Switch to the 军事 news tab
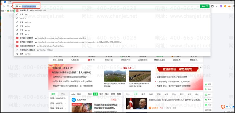 pyautogui.click(x=159, y=94)
